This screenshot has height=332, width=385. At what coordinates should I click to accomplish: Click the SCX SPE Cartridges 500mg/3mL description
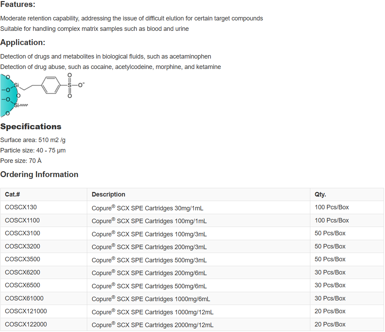tap(149, 260)
